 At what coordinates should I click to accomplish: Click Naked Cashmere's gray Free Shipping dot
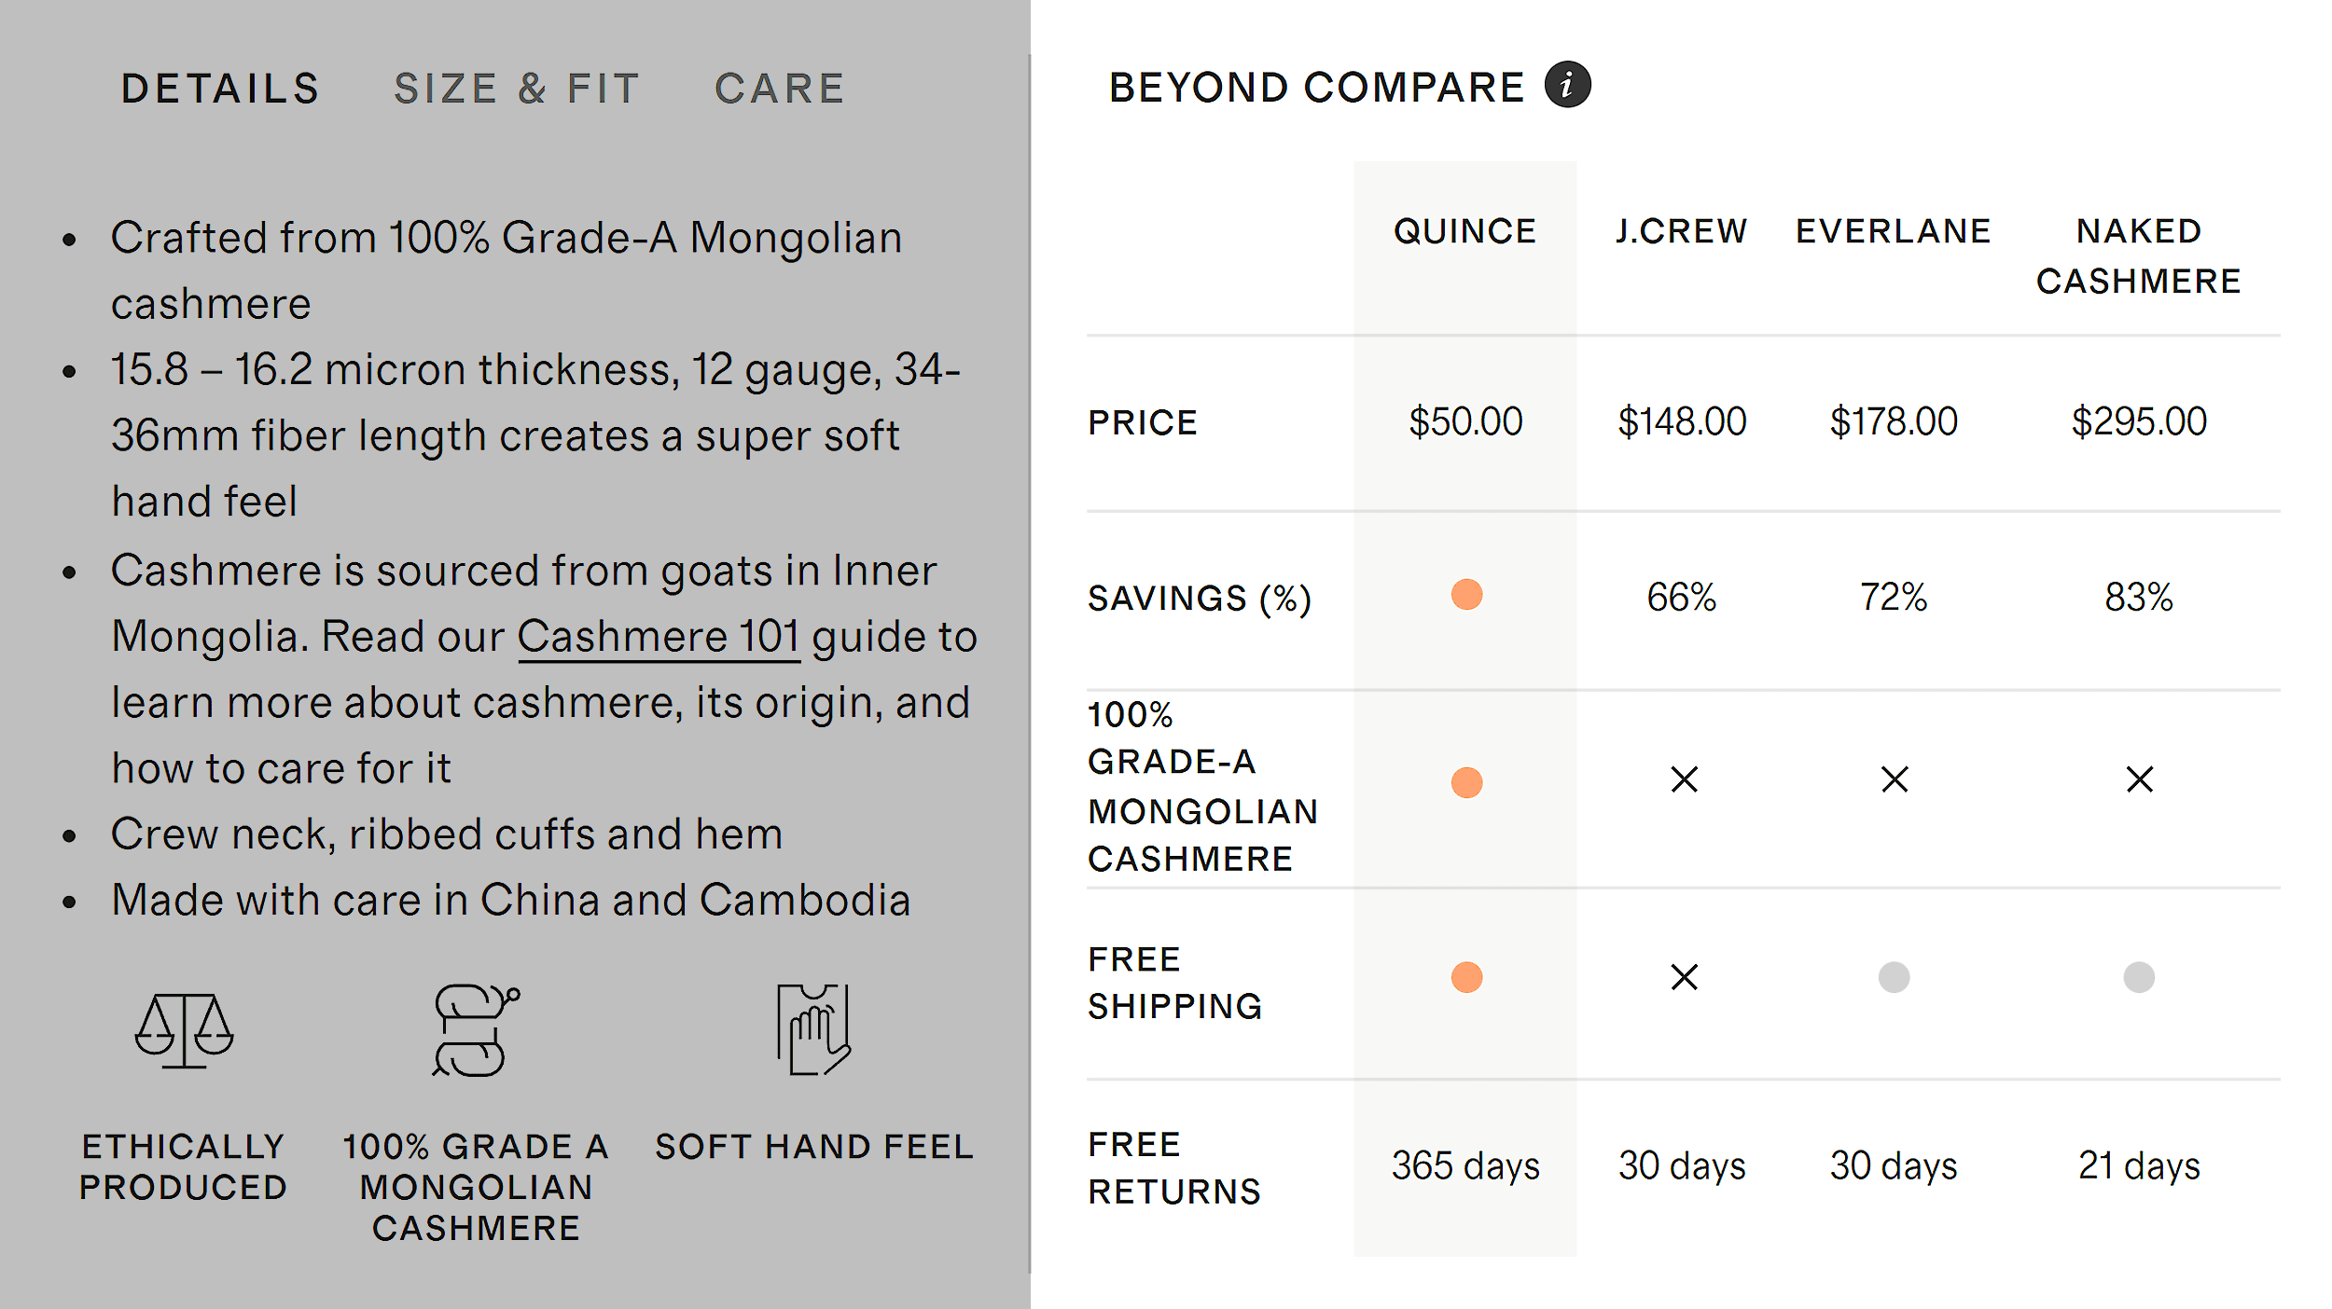[2139, 977]
